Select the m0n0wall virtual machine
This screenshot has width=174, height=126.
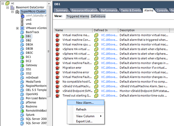click(32, 78)
